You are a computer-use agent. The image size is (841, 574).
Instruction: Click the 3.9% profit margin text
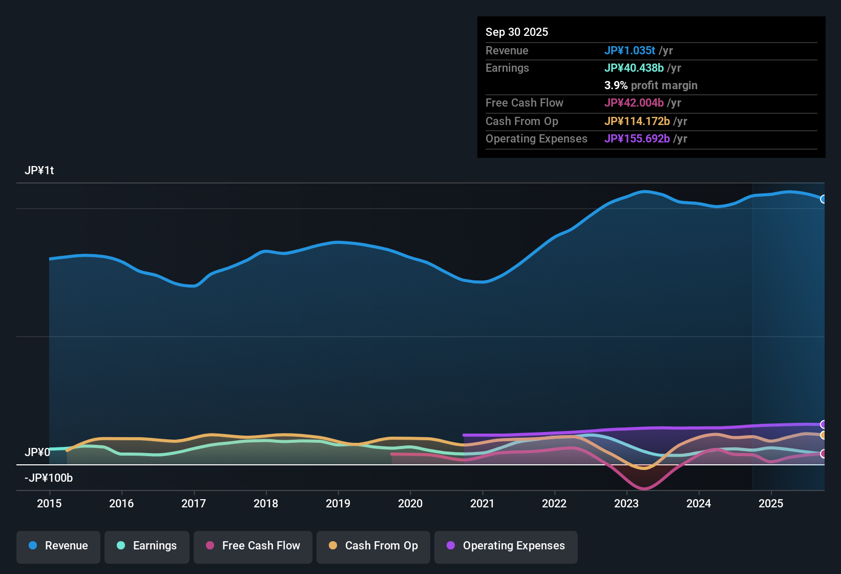(650, 86)
